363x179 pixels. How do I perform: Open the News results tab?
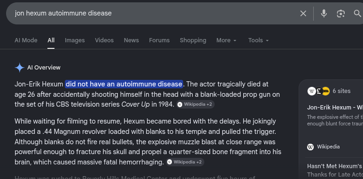click(131, 40)
